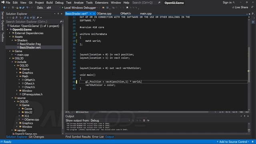This screenshot has height=144, width=256.
Task: Switch to the Error List tab
Action: tap(98, 137)
